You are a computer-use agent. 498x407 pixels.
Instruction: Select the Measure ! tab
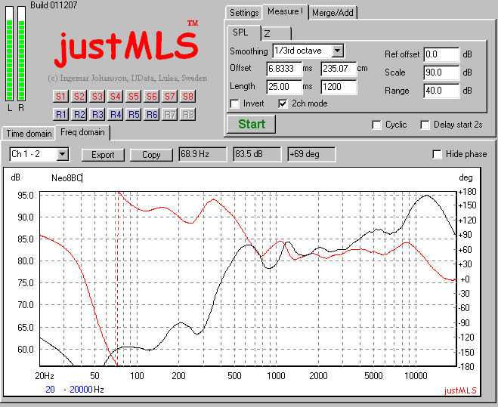285,12
